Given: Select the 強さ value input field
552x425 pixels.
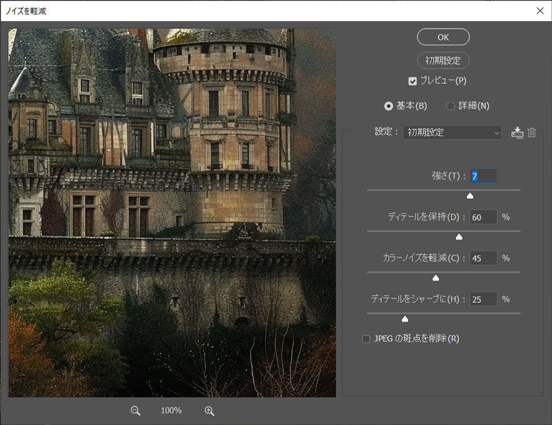Looking at the screenshot, I should click(x=483, y=176).
